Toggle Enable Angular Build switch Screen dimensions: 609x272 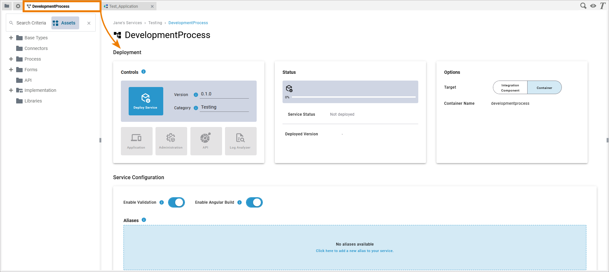[x=254, y=202]
